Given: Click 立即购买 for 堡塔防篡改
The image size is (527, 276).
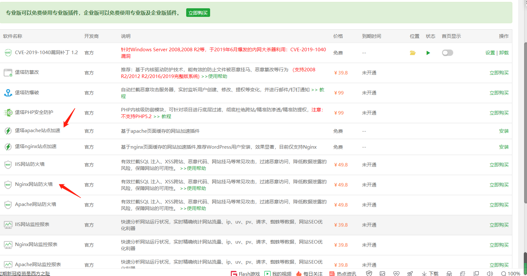Looking at the screenshot, I should [x=499, y=73].
